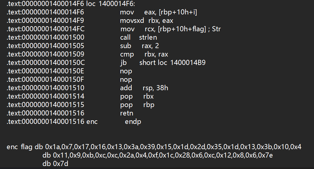
Task: Click the enc endp procedure end line
Action: (133, 122)
